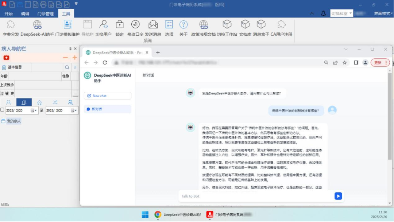394x222 pixels.
Task: Select the 工具 ribbon tab
Action: [66, 14]
